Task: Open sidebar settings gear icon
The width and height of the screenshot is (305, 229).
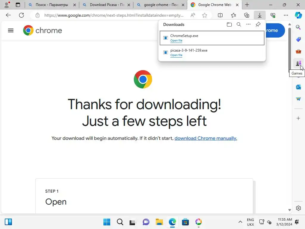Action: coord(298,208)
